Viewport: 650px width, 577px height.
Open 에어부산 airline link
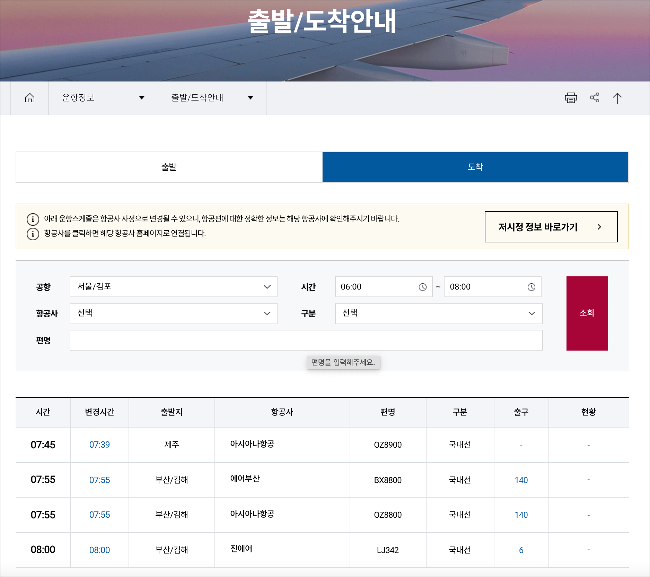[245, 479]
